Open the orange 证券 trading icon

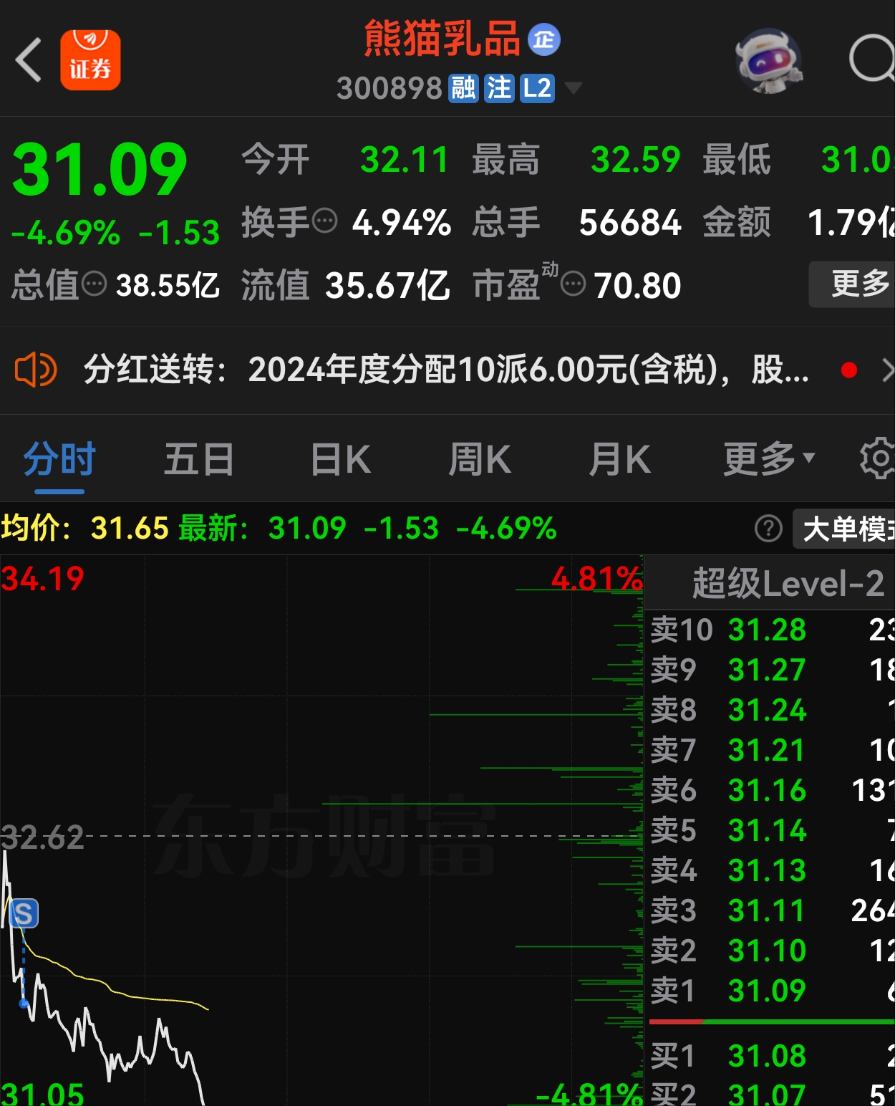tap(90, 60)
